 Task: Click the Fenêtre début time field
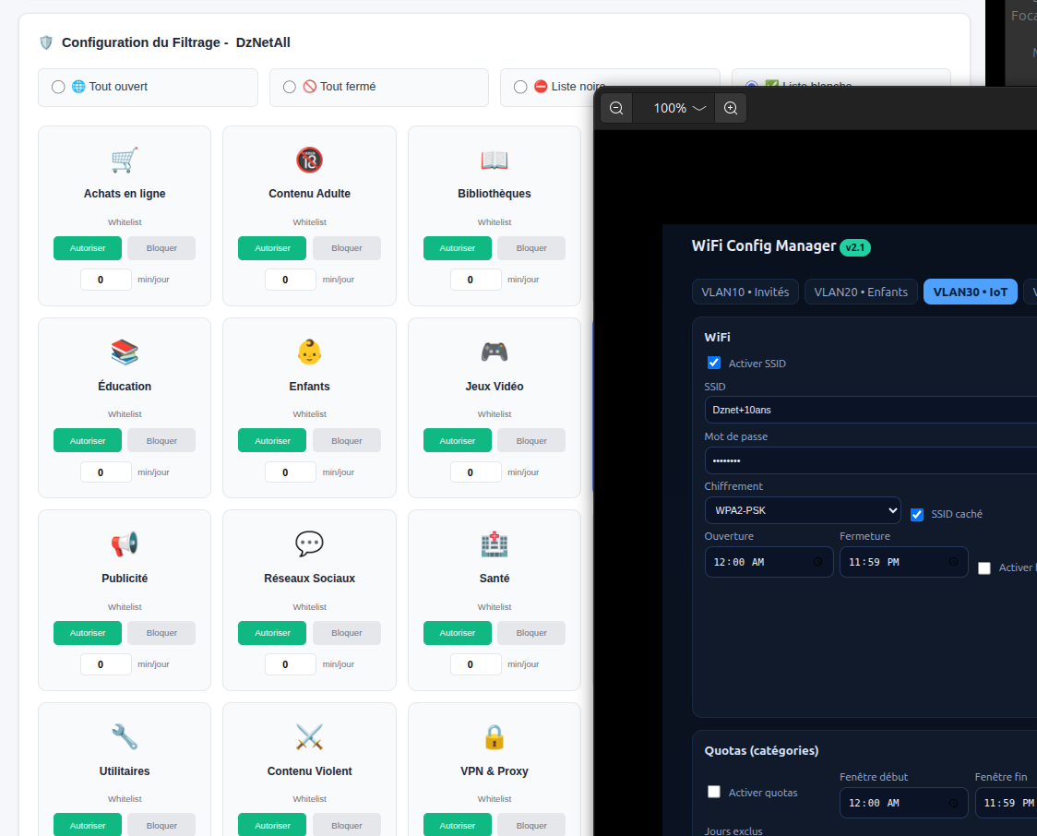pos(903,803)
